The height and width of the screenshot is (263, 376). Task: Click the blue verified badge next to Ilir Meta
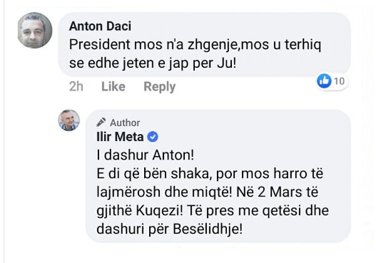152,137
